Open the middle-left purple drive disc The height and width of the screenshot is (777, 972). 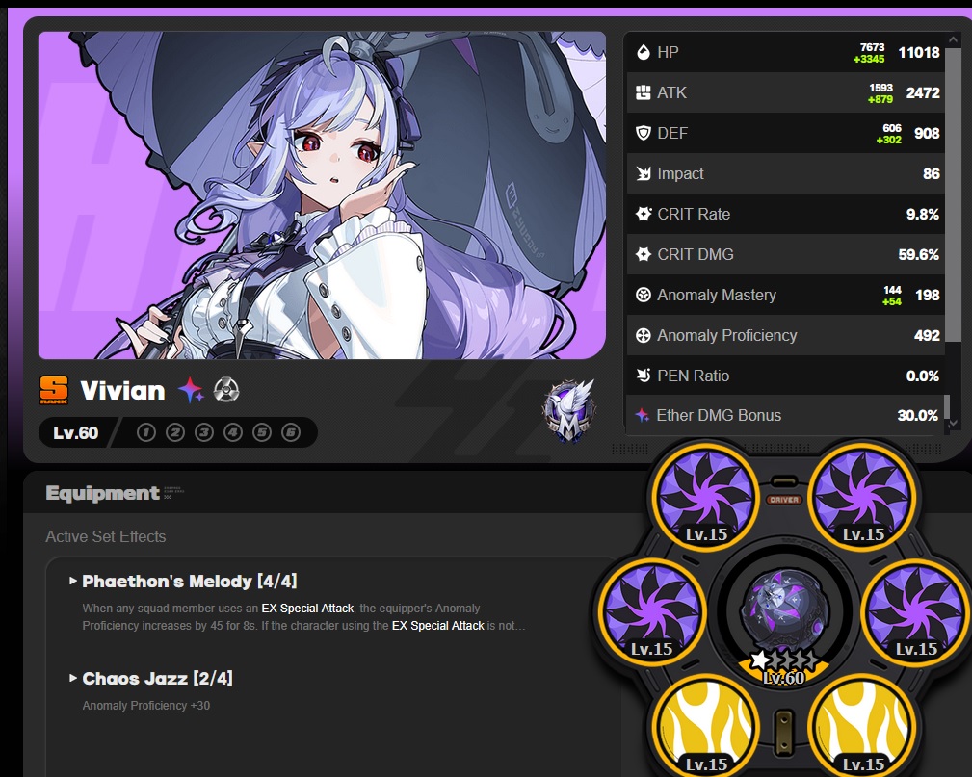652,611
